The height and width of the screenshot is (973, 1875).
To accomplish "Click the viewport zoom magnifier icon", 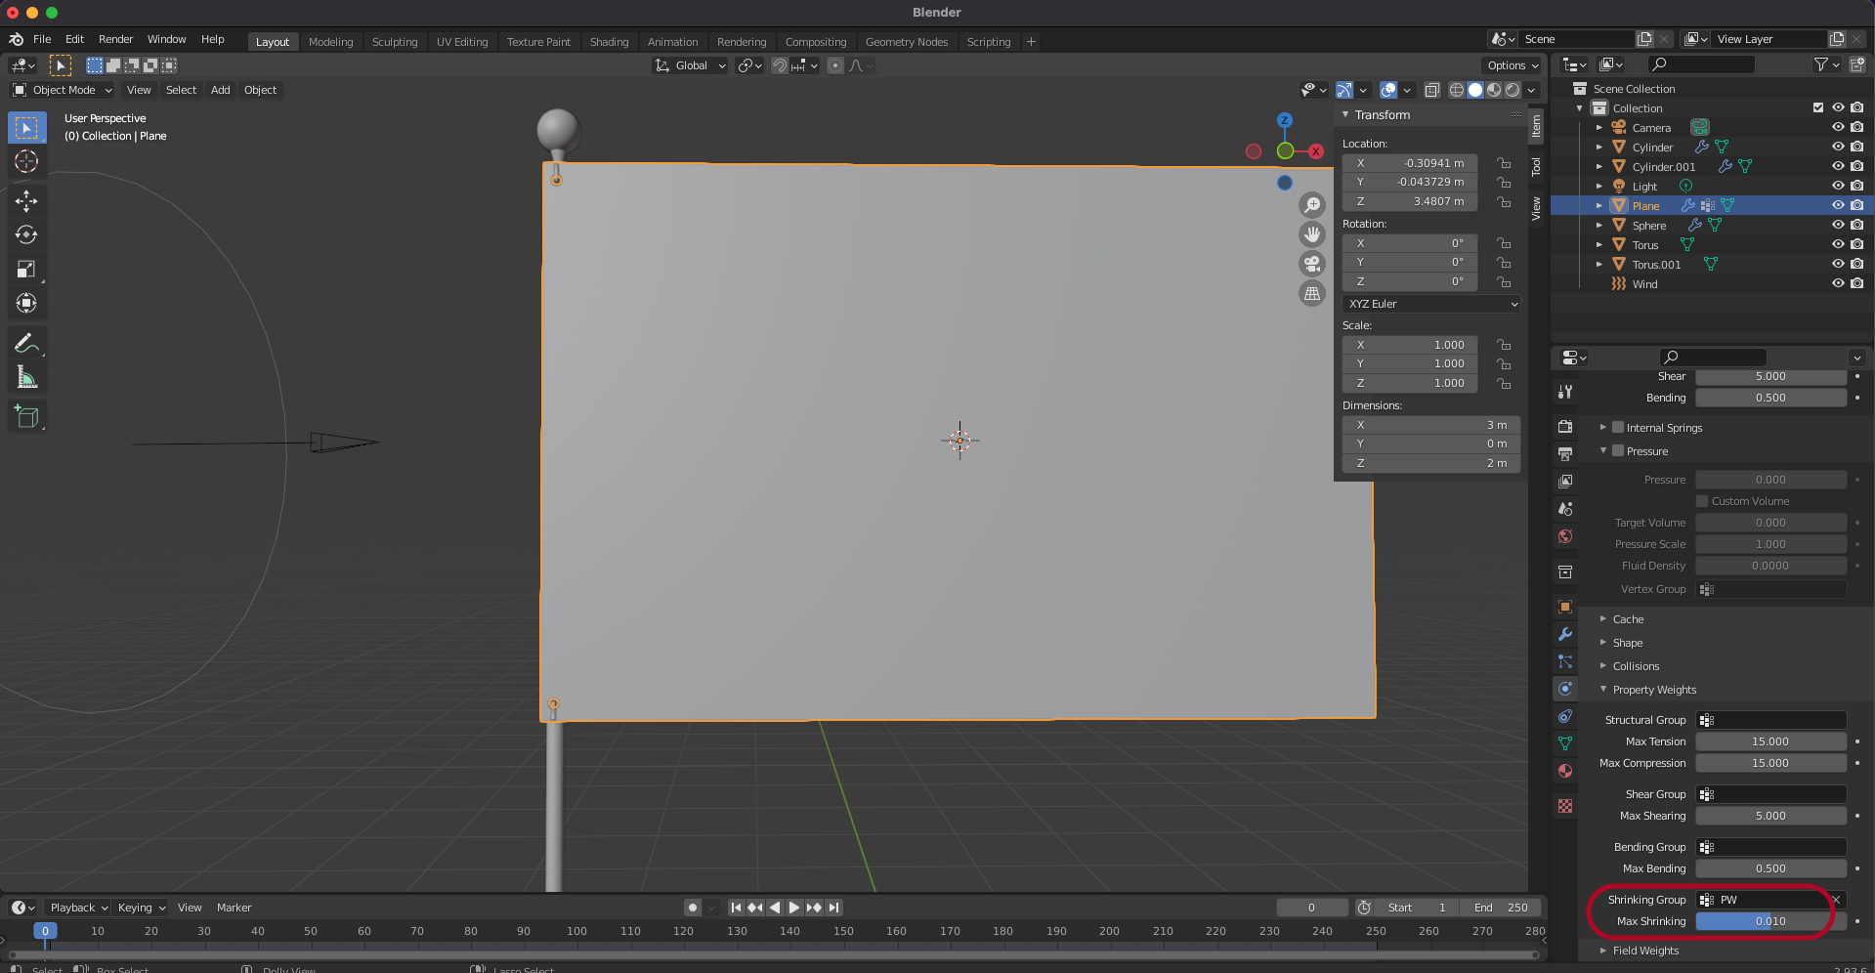I will click(1312, 205).
